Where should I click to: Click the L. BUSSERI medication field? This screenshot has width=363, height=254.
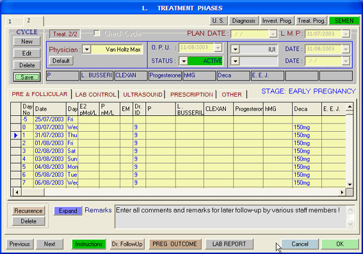pyautogui.click(x=97, y=75)
